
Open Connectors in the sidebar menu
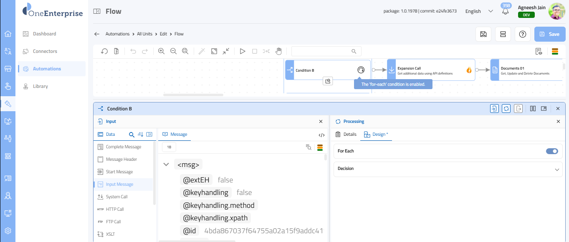pyautogui.click(x=45, y=51)
